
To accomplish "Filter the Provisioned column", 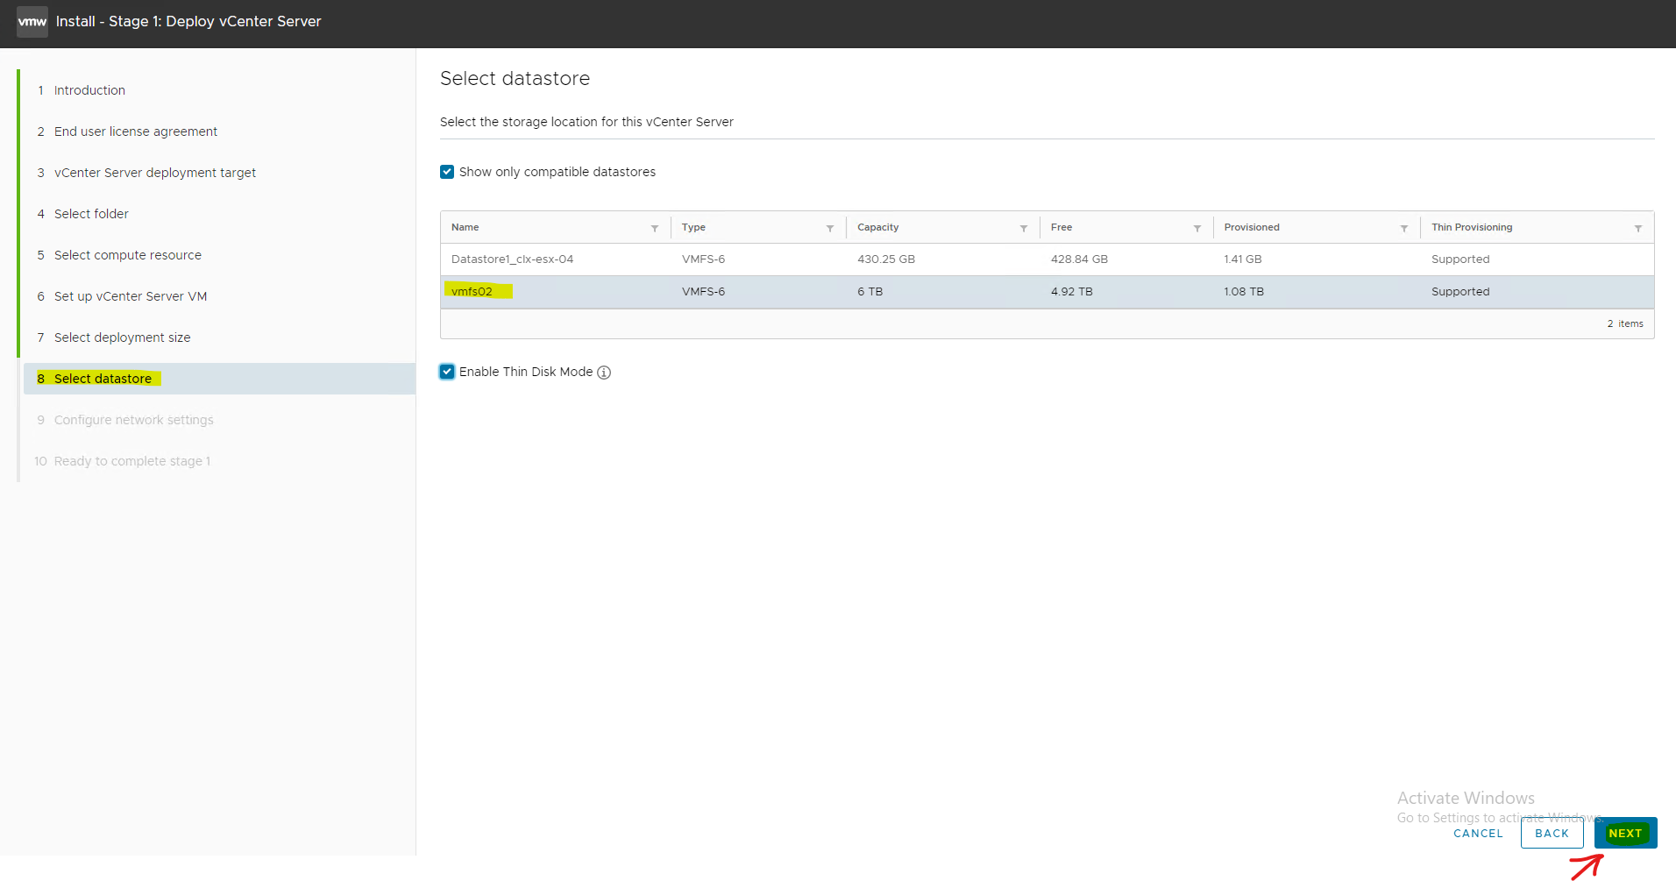I will (x=1404, y=228).
